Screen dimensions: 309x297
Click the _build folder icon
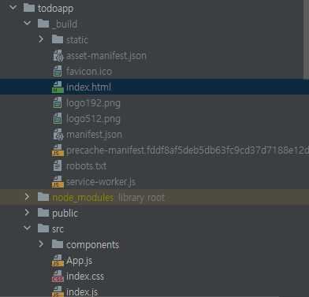[x=43, y=24]
